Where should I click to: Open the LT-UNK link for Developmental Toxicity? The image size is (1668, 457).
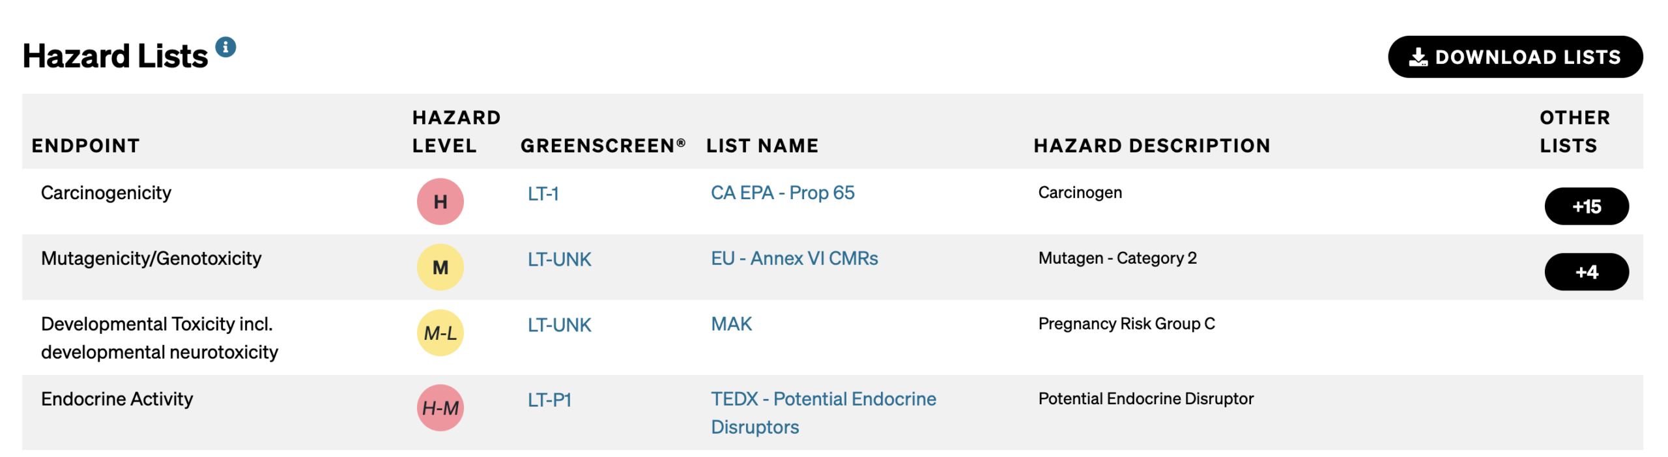coord(559,325)
